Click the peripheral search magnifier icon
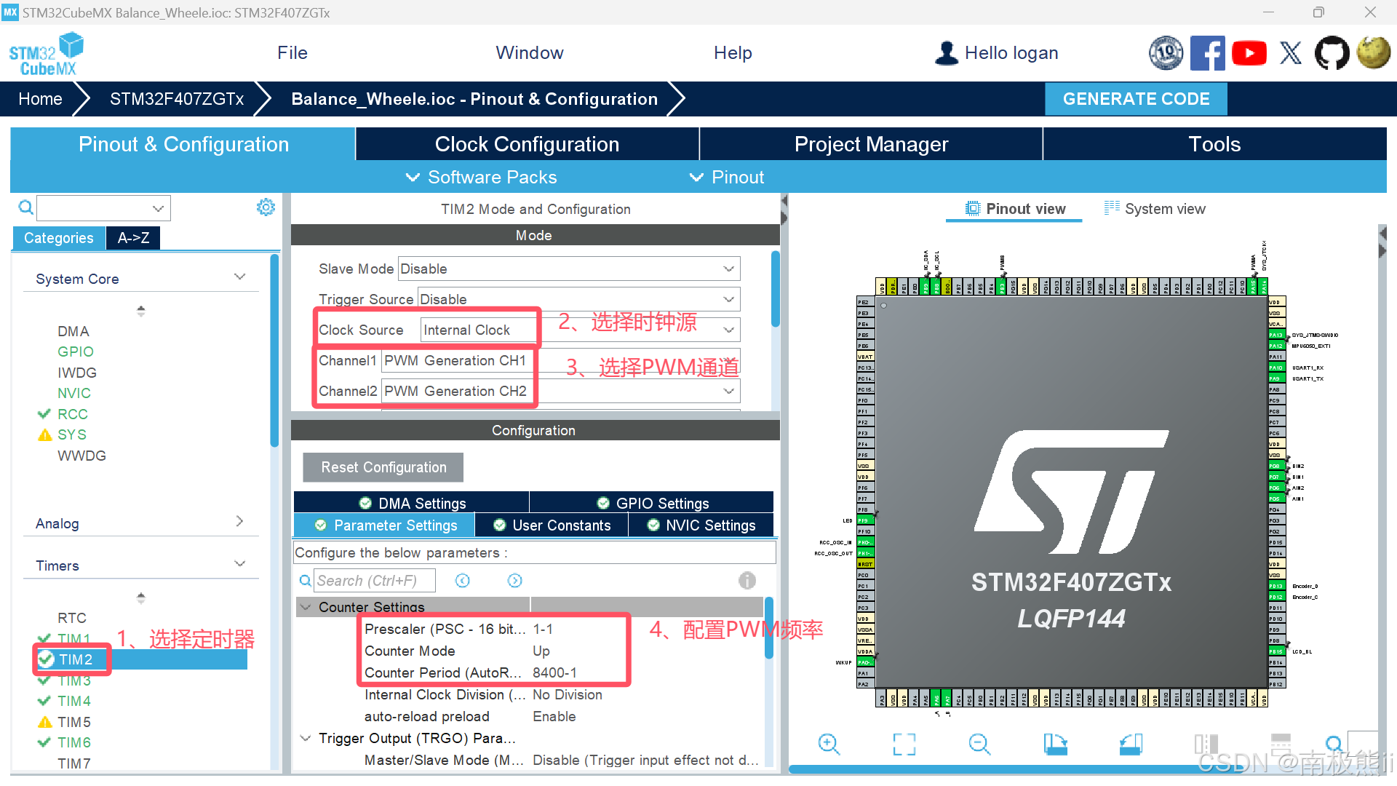This screenshot has width=1397, height=786. [25, 208]
